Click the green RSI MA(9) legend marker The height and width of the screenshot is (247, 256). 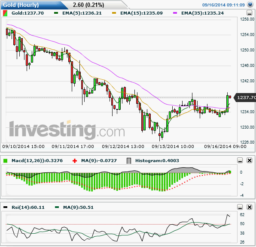[57, 207]
